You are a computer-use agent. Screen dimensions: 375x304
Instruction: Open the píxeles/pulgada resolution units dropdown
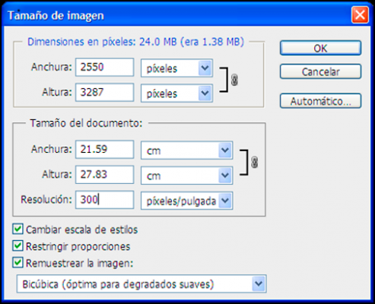[187, 201]
